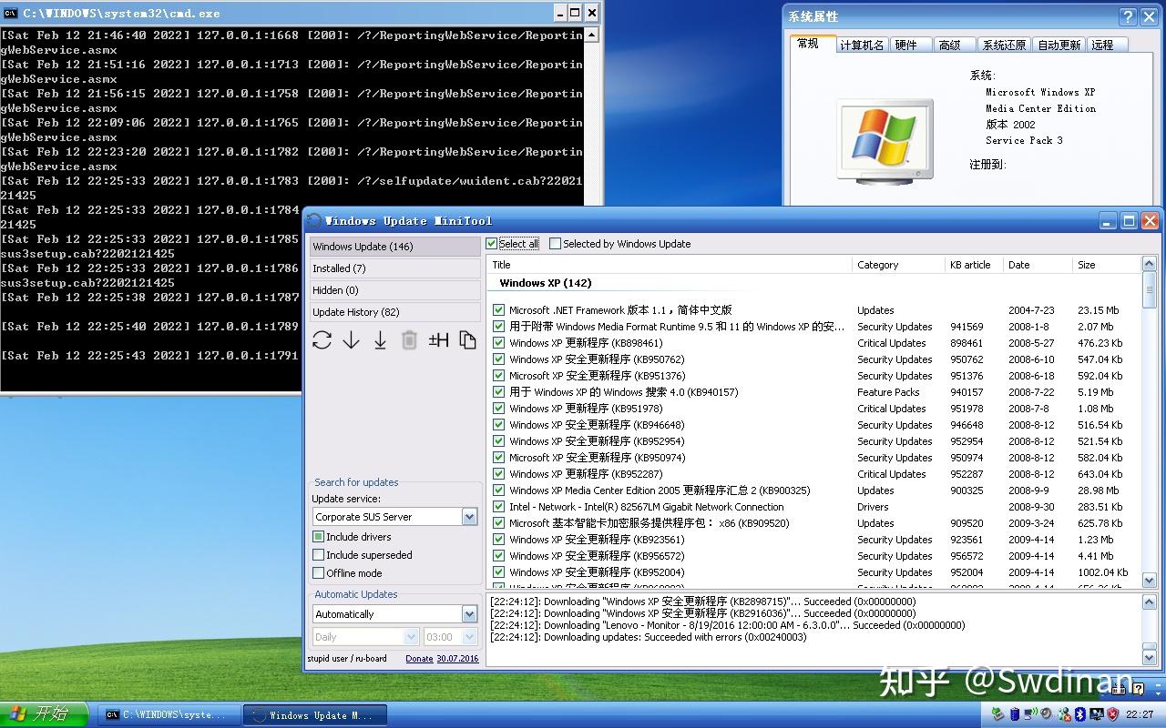Click the copy-to-clipboard pages icon
Screen dimensions: 1166x728
tap(467, 340)
